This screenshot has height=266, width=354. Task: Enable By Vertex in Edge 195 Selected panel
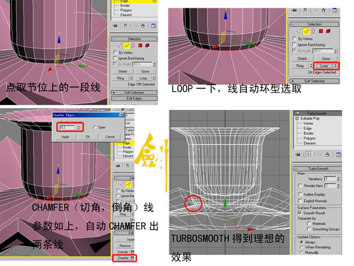pyautogui.click(x=115, y=53)
